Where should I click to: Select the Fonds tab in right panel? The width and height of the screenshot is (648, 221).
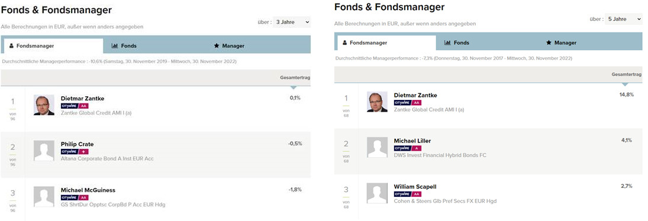(x=457, y=43)
